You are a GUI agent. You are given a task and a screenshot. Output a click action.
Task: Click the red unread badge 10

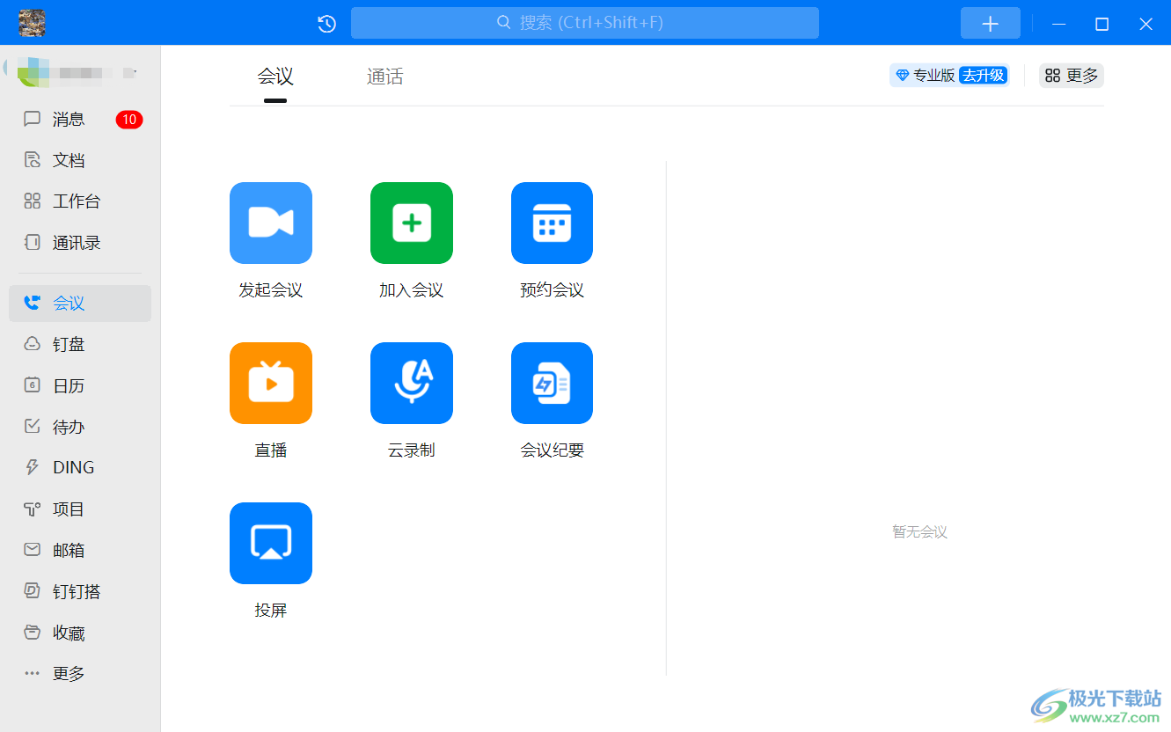129,120
